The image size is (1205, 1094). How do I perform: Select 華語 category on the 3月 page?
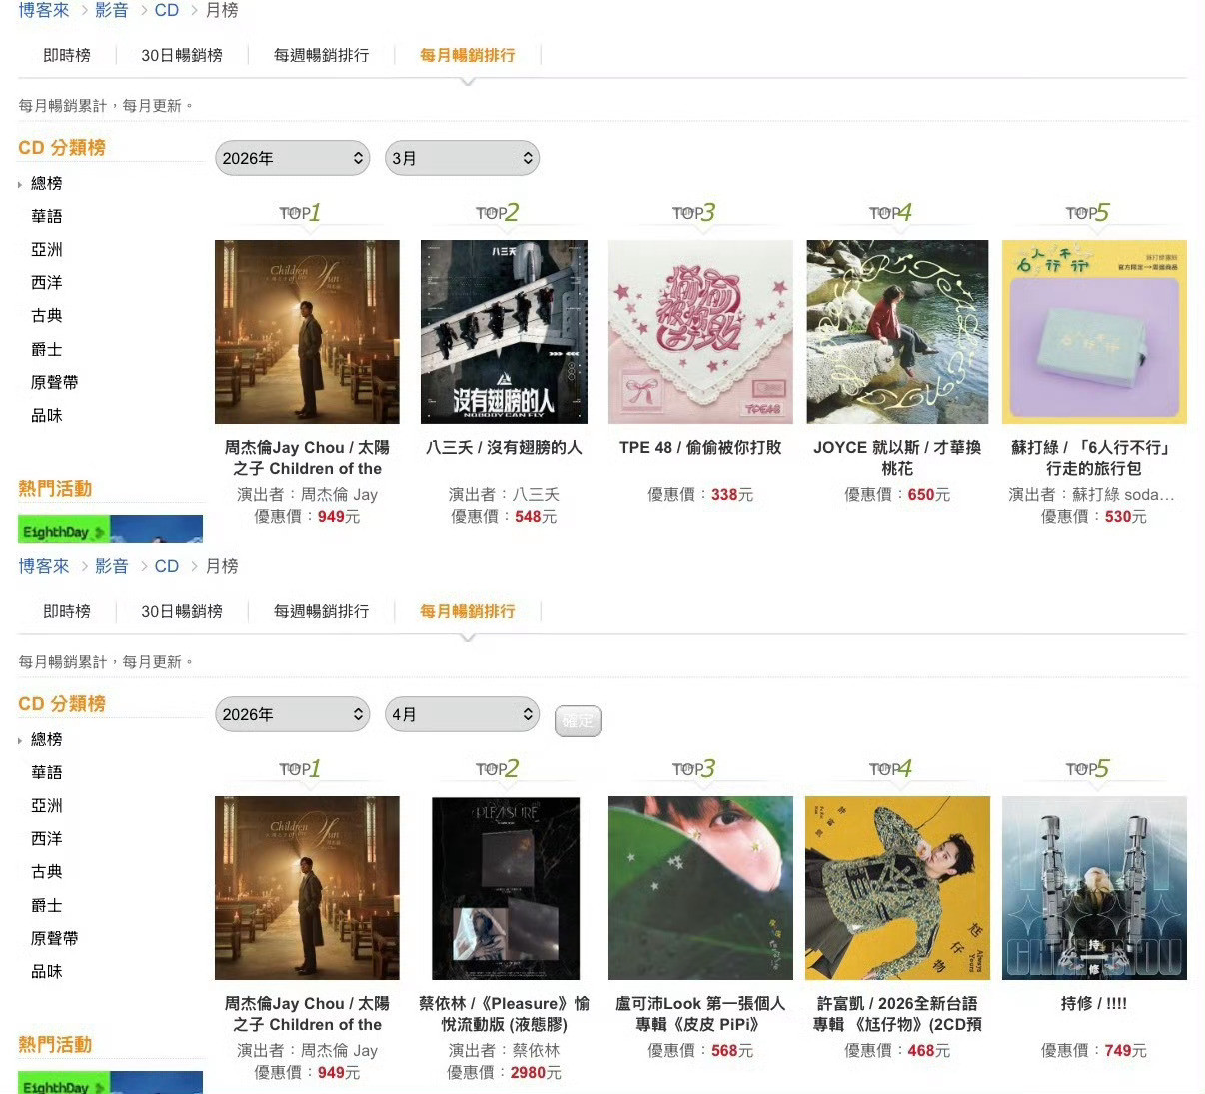pyautogui.click(x=47, y=216)
